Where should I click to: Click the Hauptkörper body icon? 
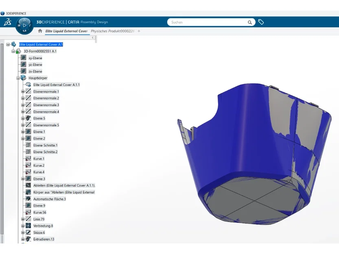[23, 78]
